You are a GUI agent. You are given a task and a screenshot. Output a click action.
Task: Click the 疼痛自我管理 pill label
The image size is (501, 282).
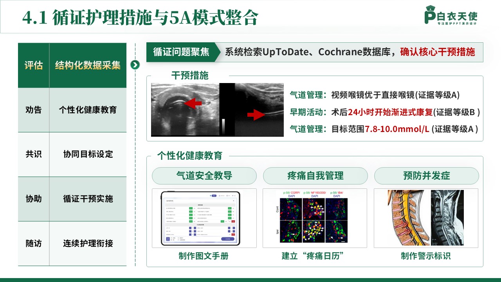click(315, 176)
